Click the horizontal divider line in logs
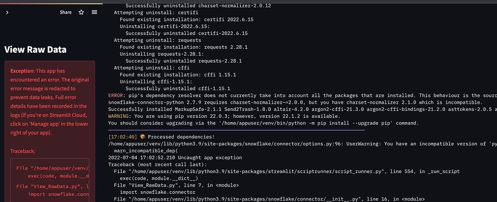The width and height of the screenshot is (497, 202). (x=236, y=130)
